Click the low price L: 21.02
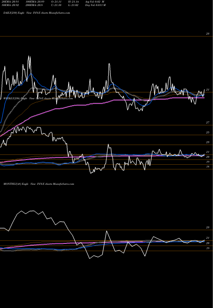Screen dimensions: 213x308 pos(73,5)
